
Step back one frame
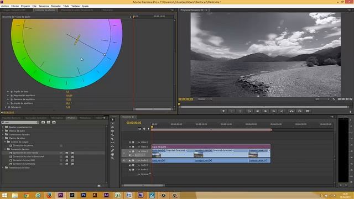tap(257, 111)
